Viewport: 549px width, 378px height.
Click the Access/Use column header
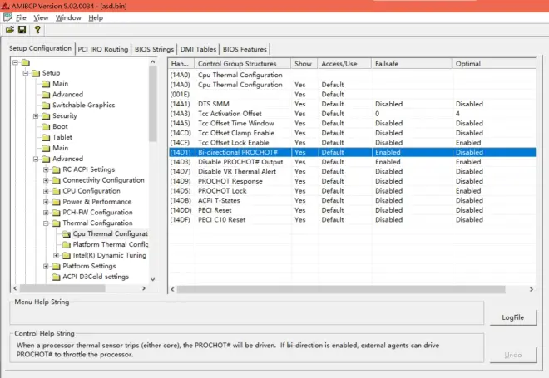tap(344, 64)
